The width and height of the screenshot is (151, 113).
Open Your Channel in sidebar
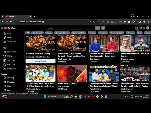click(x=10, y=52)
